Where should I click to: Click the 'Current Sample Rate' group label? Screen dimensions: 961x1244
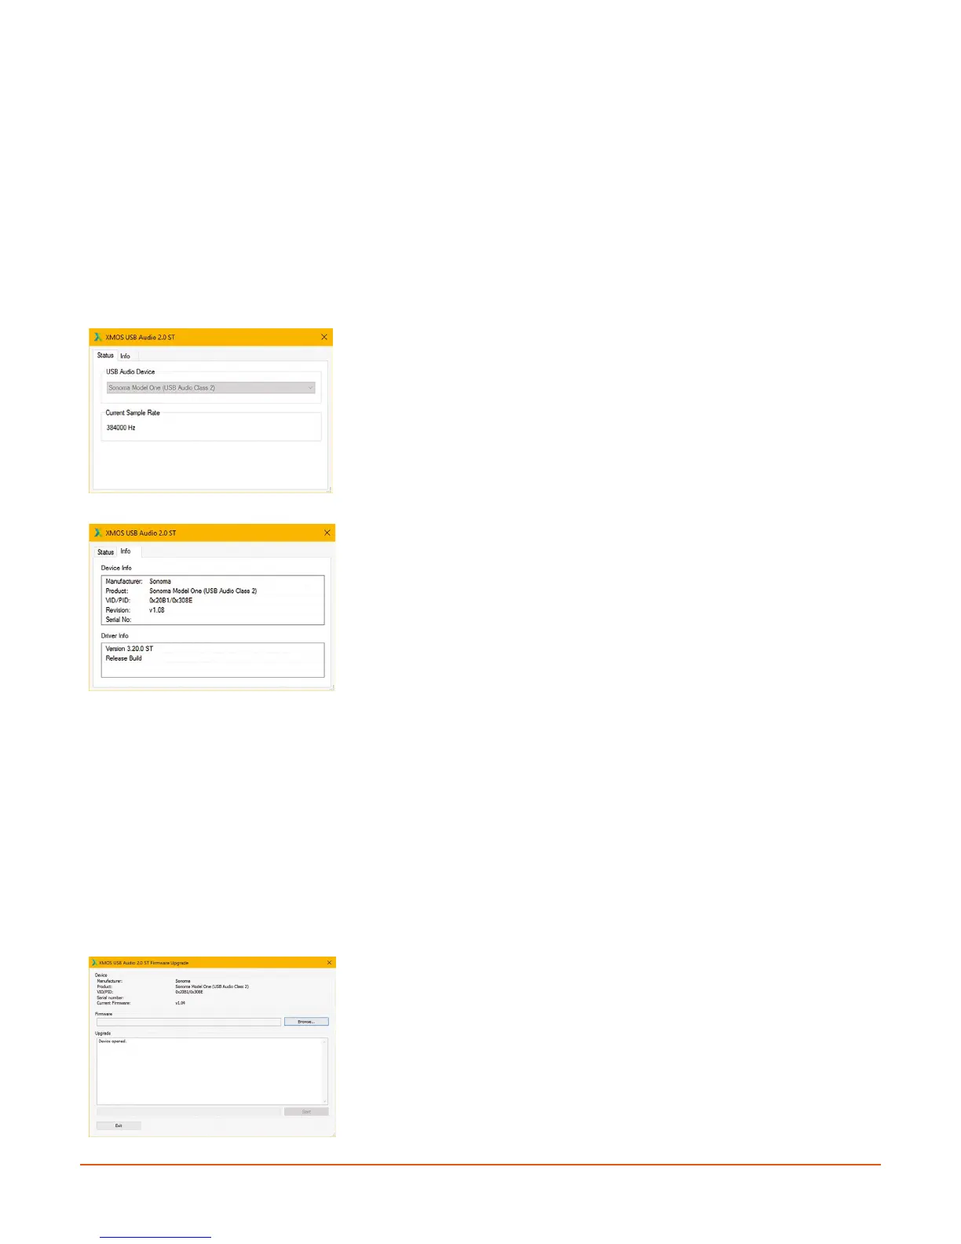[x=133, y=413]
